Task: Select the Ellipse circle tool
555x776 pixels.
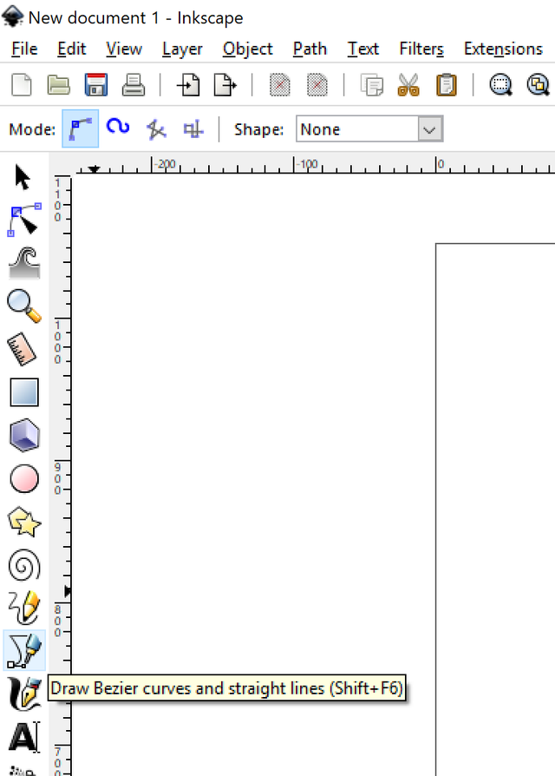Action: coord(24,479)
